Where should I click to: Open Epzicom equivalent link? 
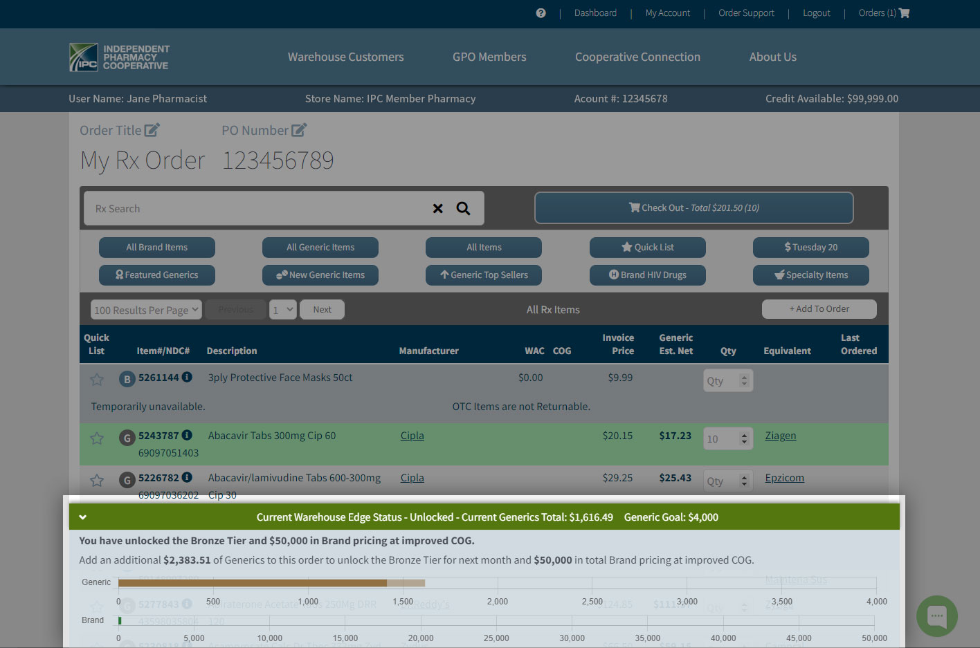(785, 478)
